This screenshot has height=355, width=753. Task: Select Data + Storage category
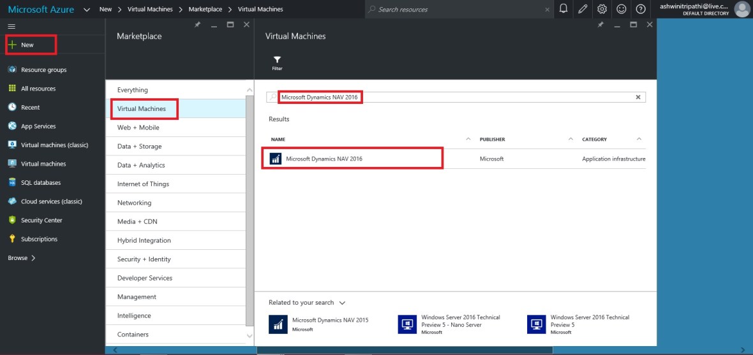pos(139,147)
